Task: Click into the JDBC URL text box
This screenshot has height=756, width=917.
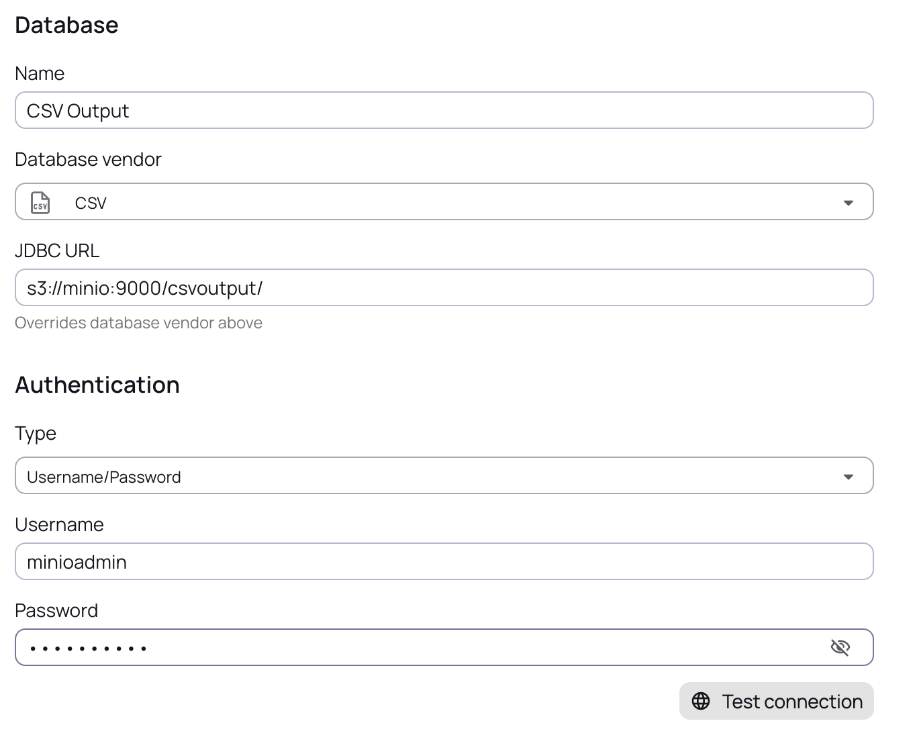Action: 443,288
